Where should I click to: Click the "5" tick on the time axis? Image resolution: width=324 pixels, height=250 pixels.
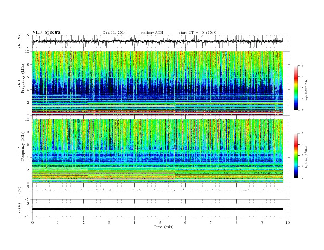tap(160, 223)
